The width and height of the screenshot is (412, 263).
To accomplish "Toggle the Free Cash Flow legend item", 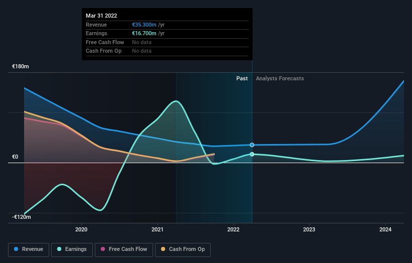I will coord(124,249).
